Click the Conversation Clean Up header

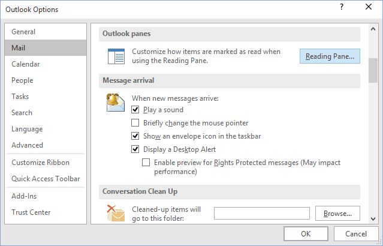click(x=230, y=192)
